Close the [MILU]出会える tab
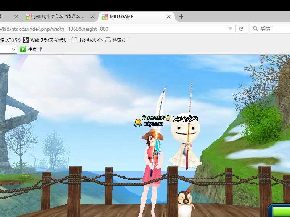The height and width of the screenshot is (217, 290). [x=93, y=17]
